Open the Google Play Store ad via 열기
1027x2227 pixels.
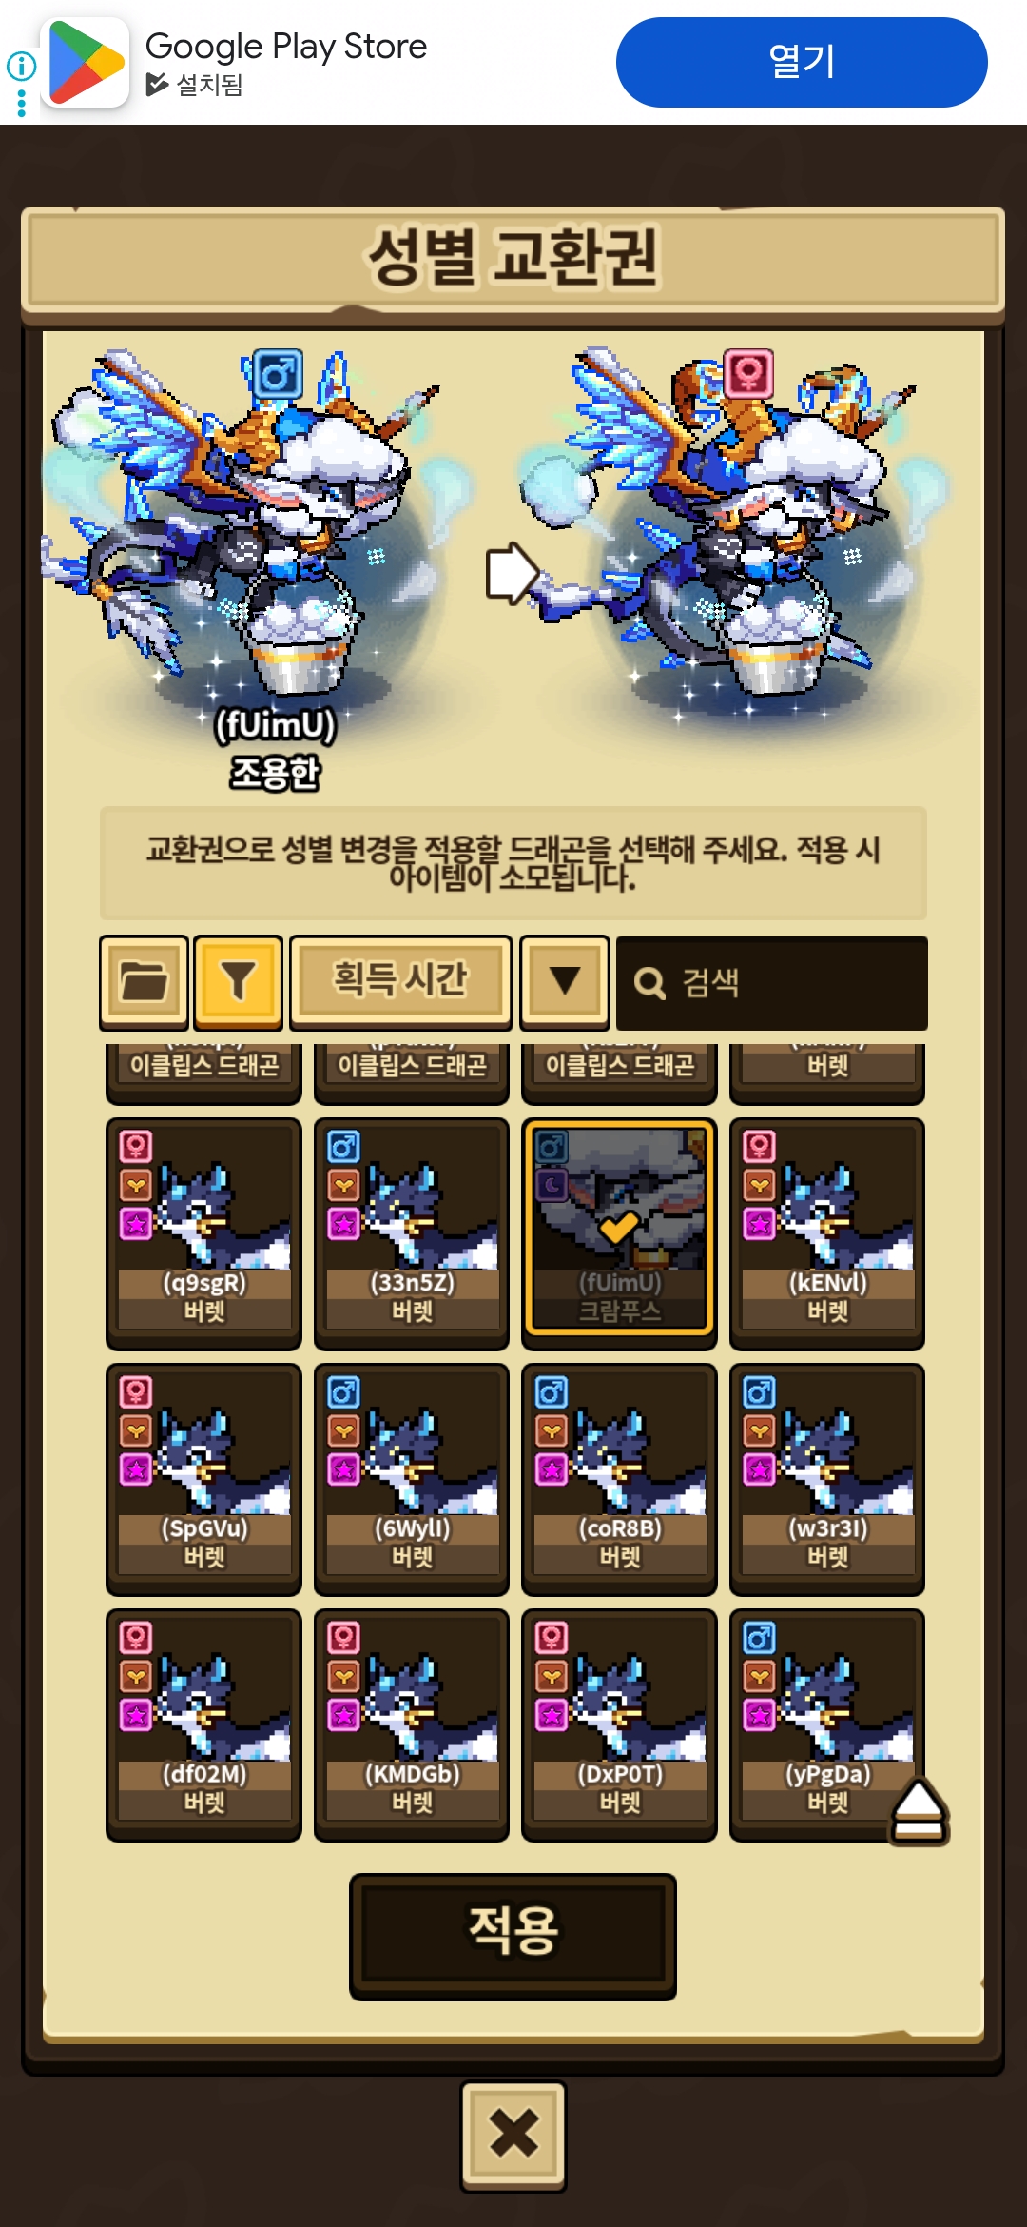tap(802, 62)
